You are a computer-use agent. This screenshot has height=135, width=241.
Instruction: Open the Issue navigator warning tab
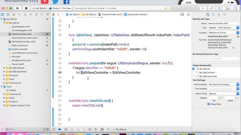pyautogui.click(x=25, y=14)
